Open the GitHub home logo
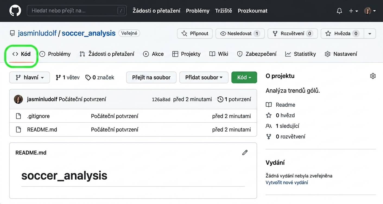This screenshot has height=204, width=383. [x=15, y=11]
